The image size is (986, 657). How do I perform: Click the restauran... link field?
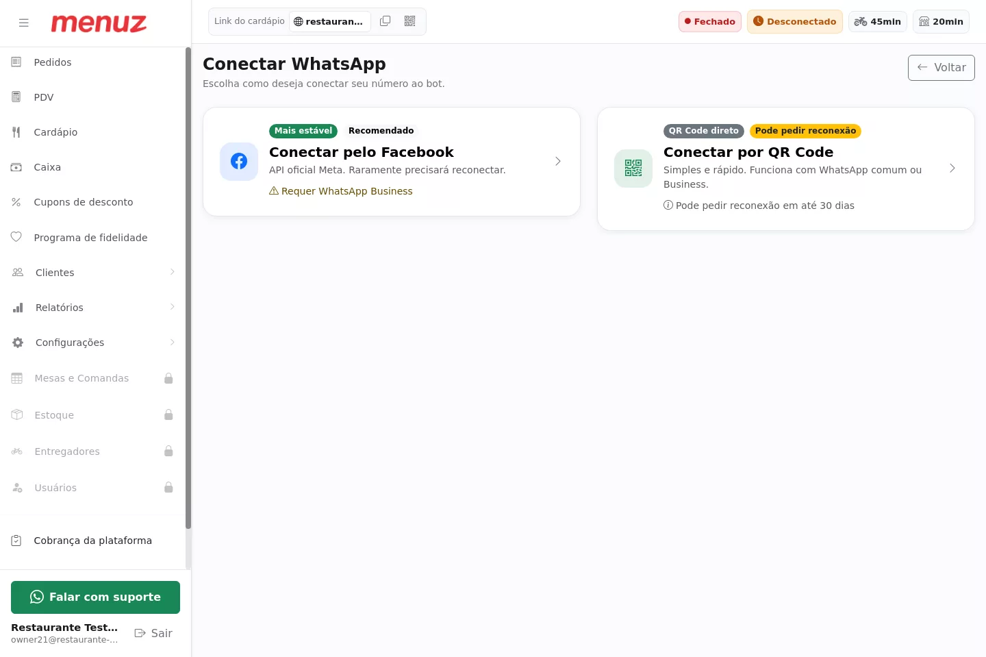coord(330,22)
